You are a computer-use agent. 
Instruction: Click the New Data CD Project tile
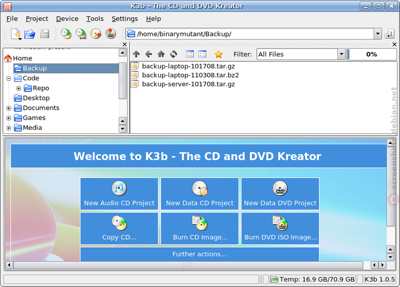199,194
